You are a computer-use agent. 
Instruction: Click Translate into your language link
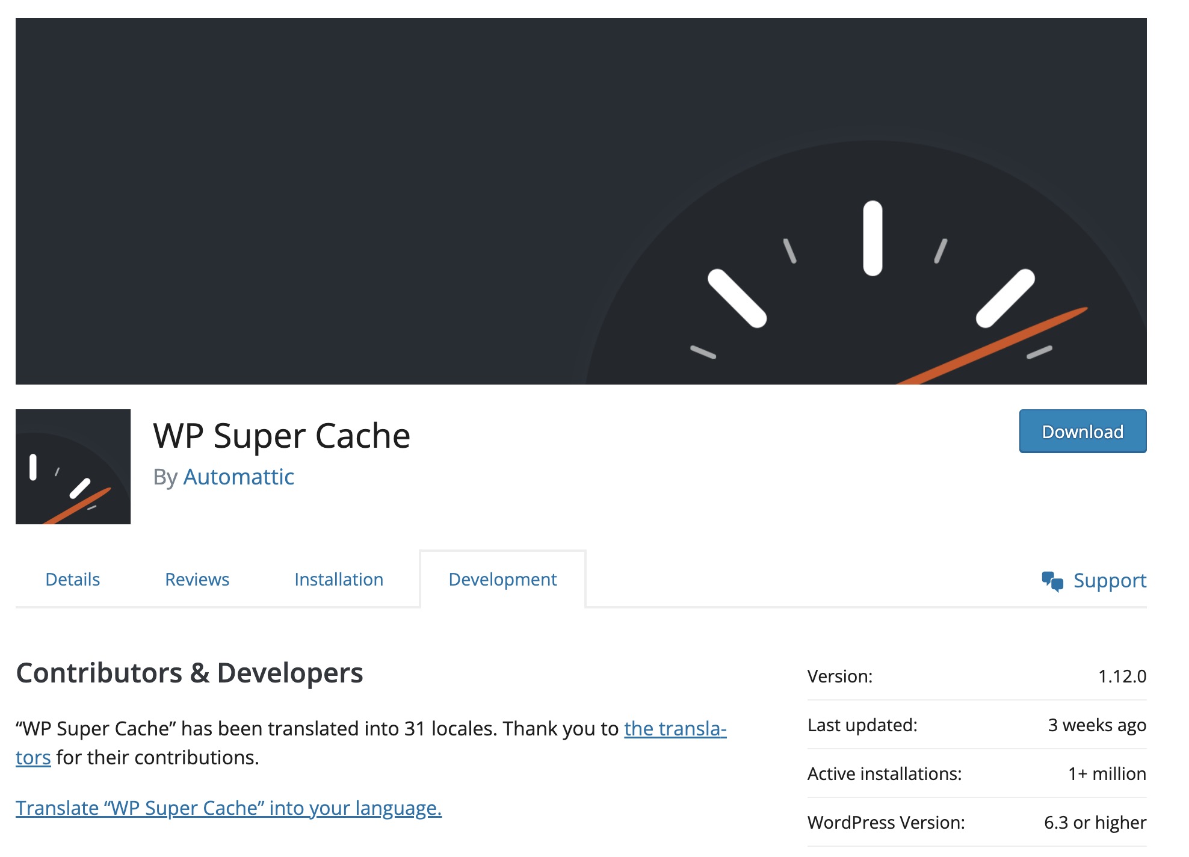(x=229, y=808)
